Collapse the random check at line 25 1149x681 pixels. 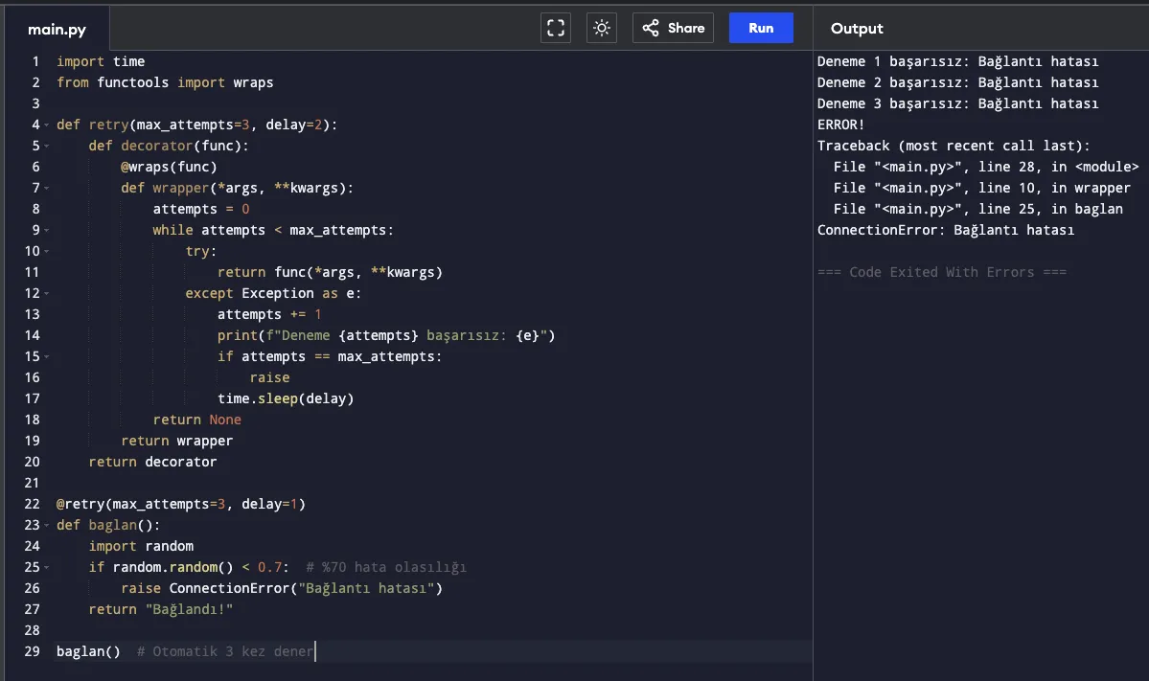click(46, 567)
